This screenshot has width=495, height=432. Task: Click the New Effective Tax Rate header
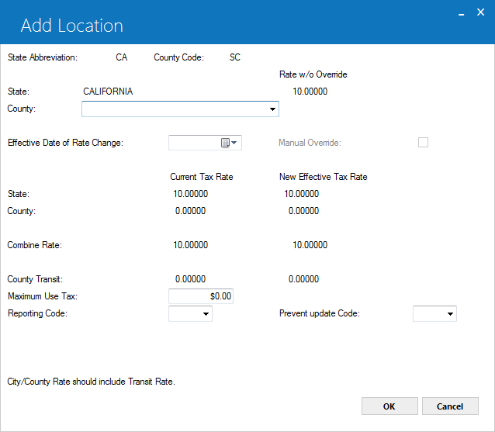[324, 177]
